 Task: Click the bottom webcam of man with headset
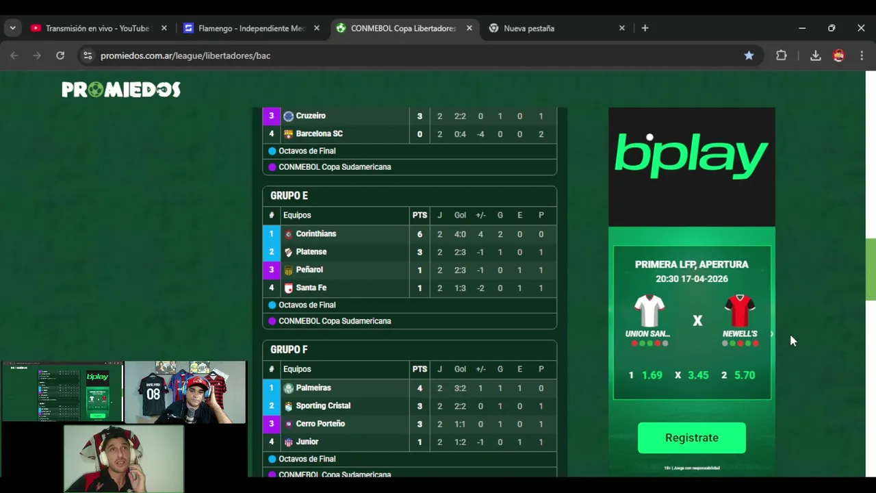click(x=124, y=458)
